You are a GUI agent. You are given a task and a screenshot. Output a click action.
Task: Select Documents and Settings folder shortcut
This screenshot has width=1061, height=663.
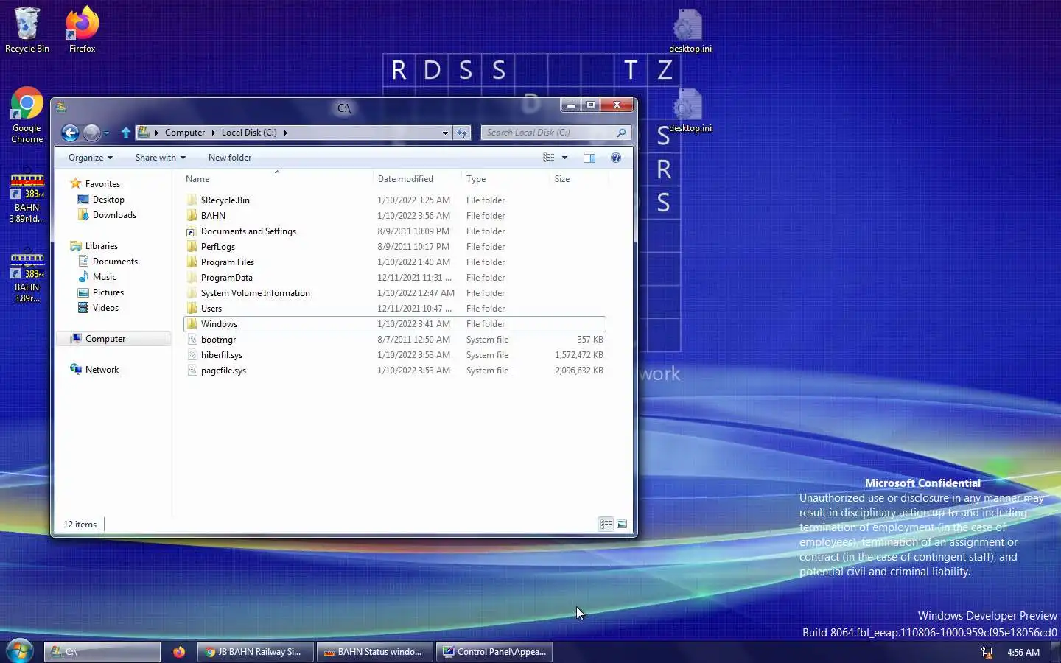point(395,231)
